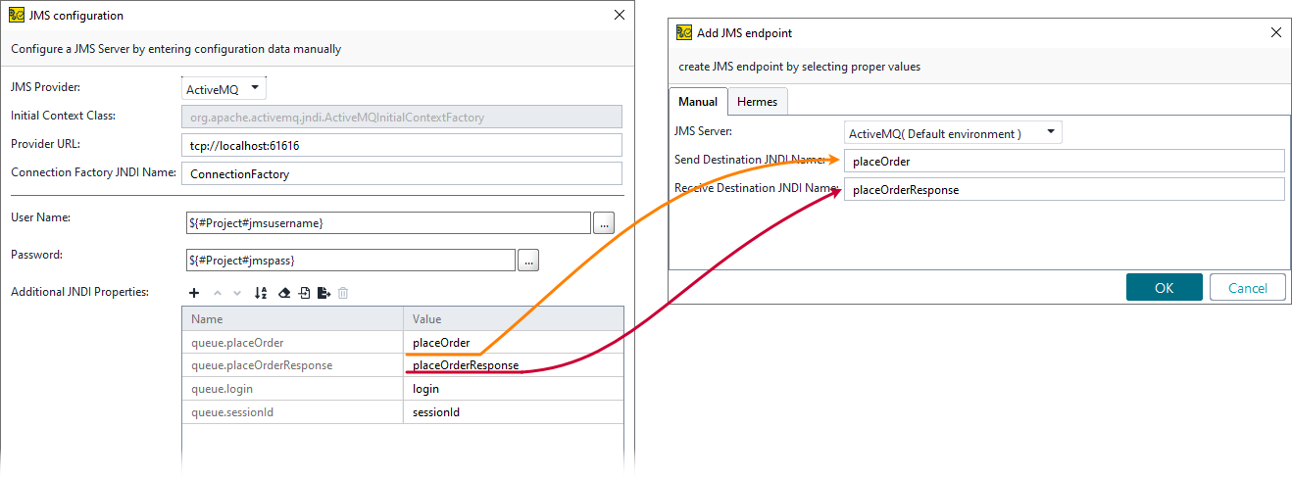Viewport: 1292px width, 478px height.
Task: Switch to the Manual tab
Action: coord(698,102)
